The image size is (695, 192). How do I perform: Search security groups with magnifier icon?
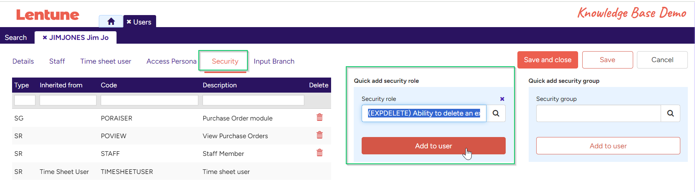pos(670,113)
